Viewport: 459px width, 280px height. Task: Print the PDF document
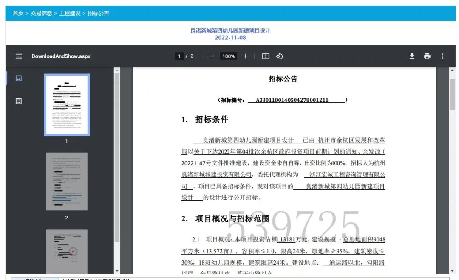point(427,56)
